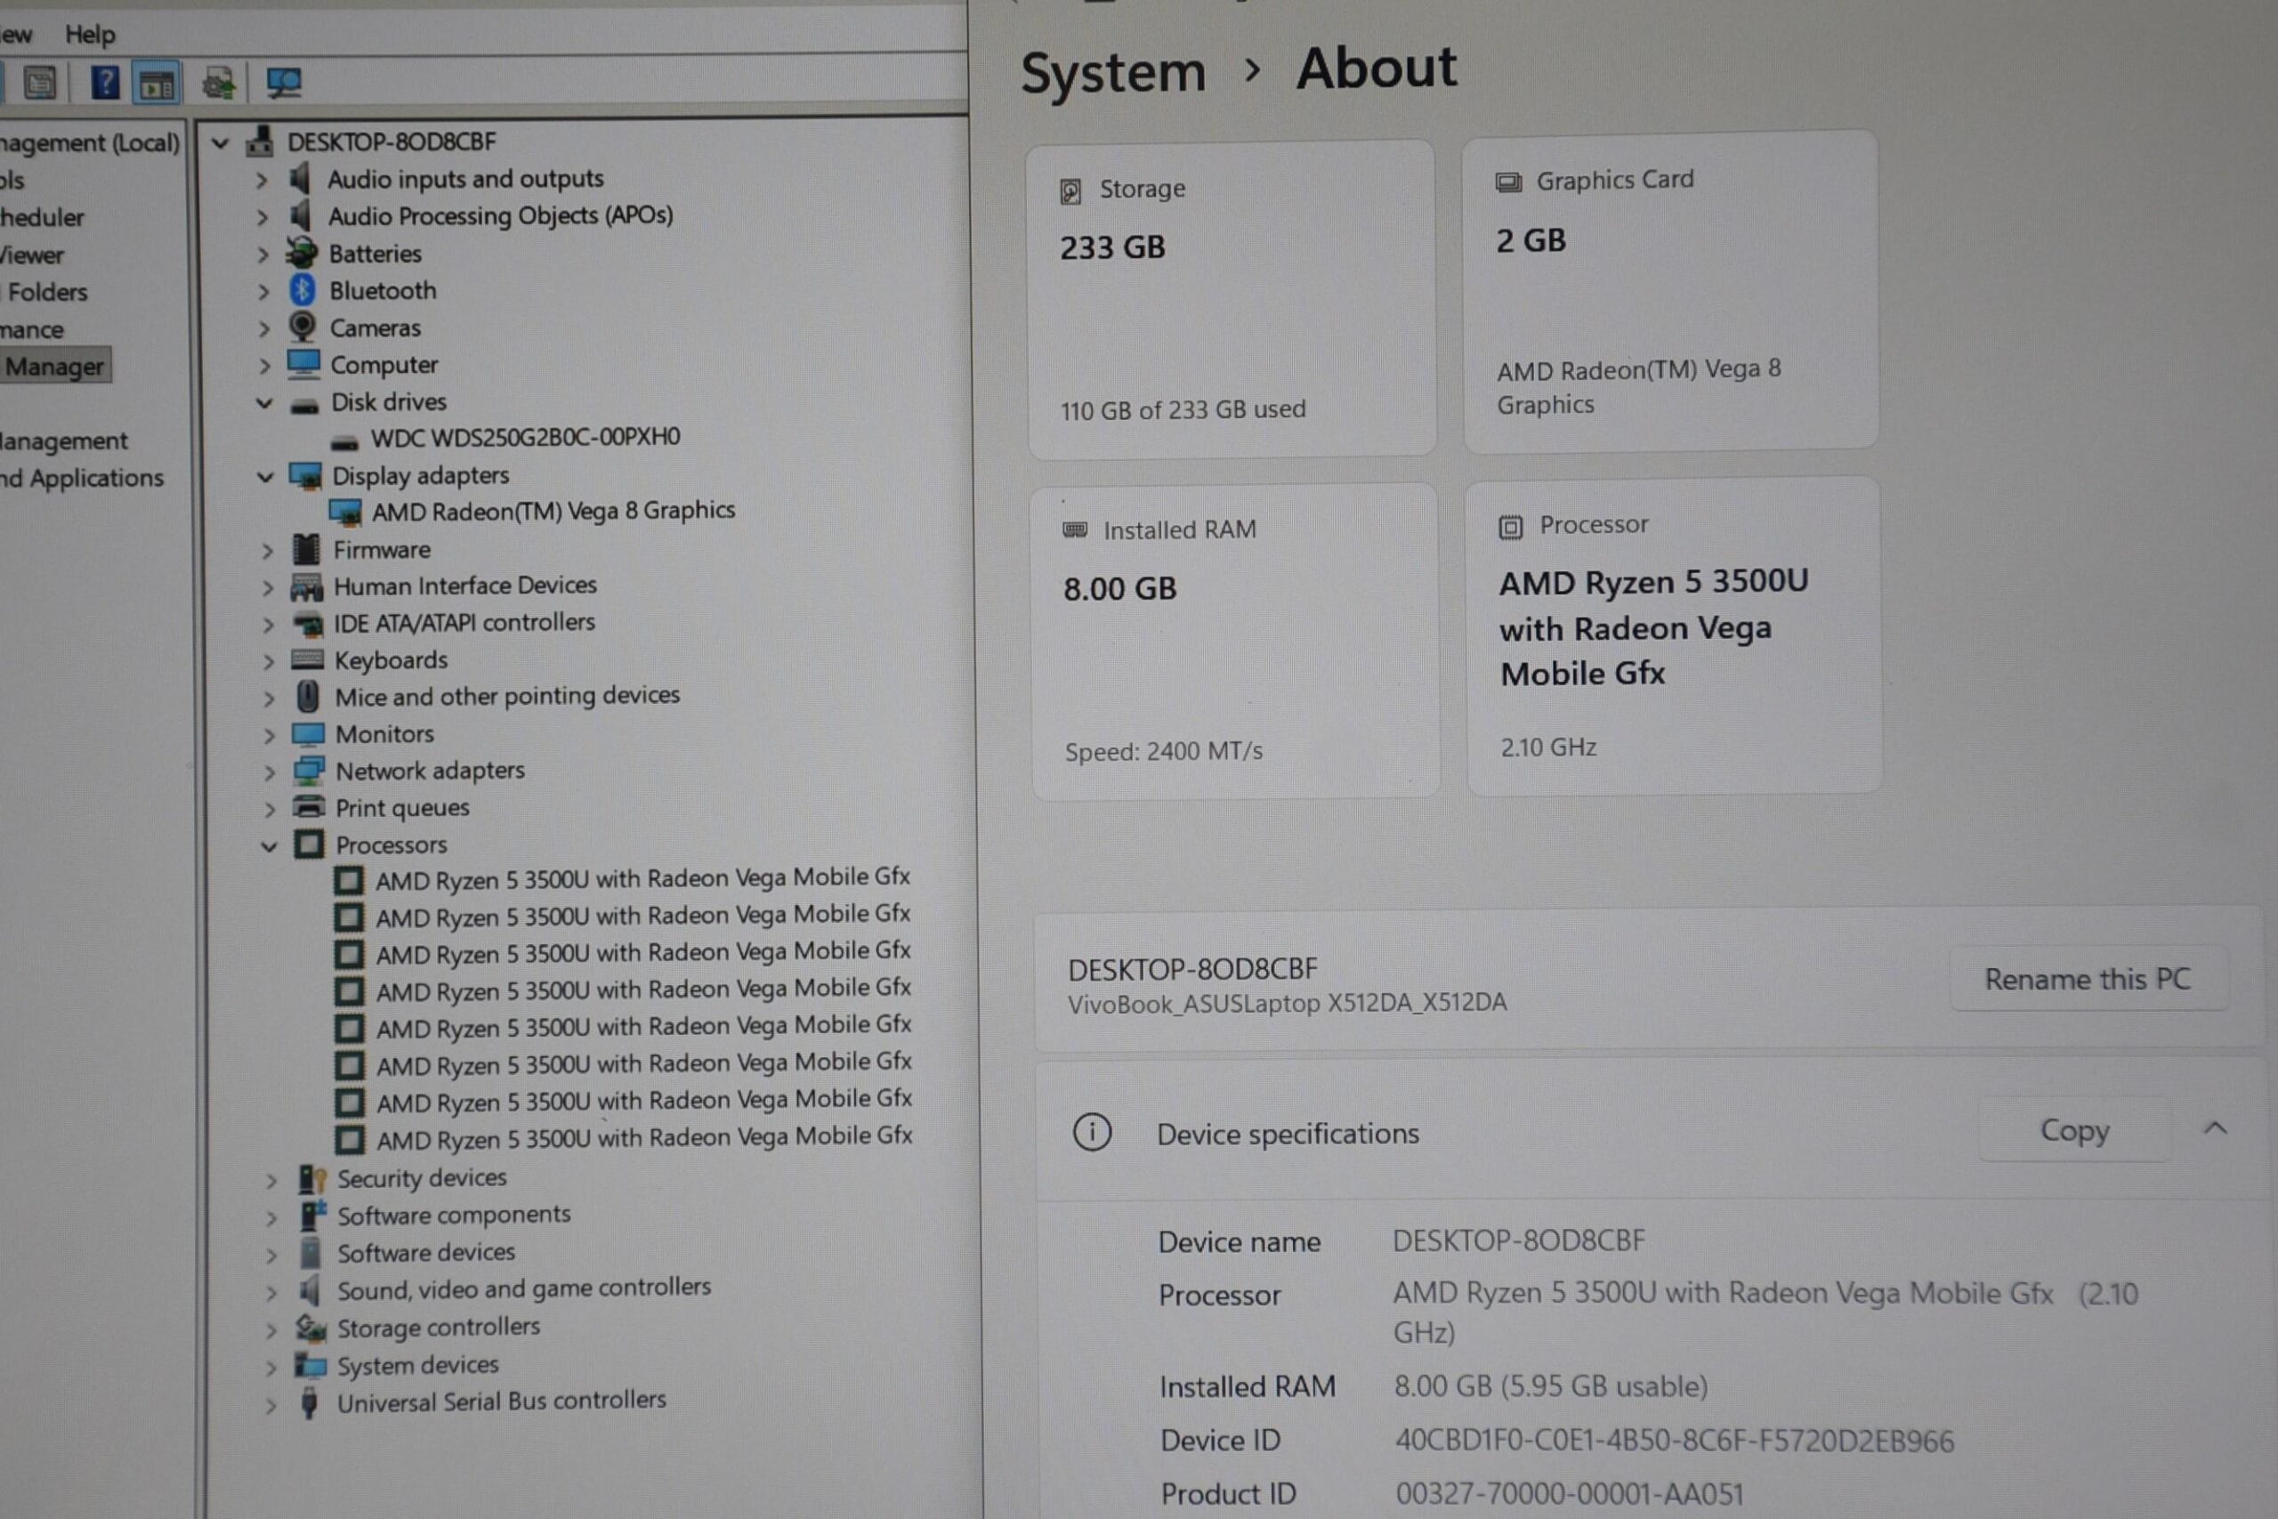Click the Network adapters category icon
The image size is (2278, 1519).
309,772
